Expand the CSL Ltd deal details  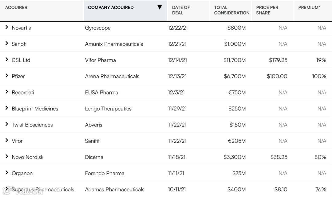point(7,60)
